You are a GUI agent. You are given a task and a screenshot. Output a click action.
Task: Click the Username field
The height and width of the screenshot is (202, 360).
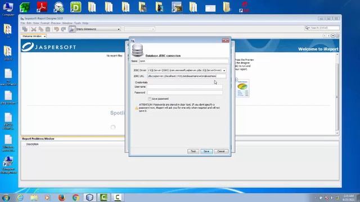tap(185, 87)
